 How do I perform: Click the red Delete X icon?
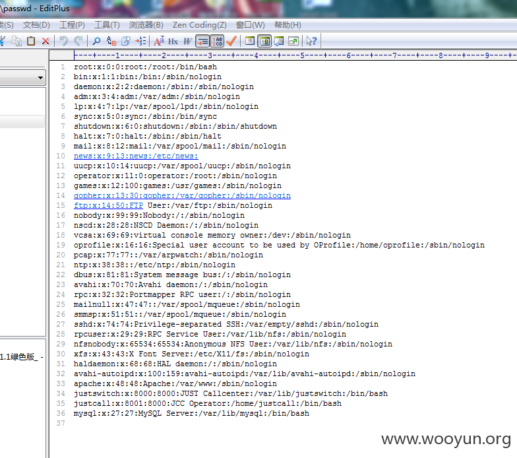point(46,41)
